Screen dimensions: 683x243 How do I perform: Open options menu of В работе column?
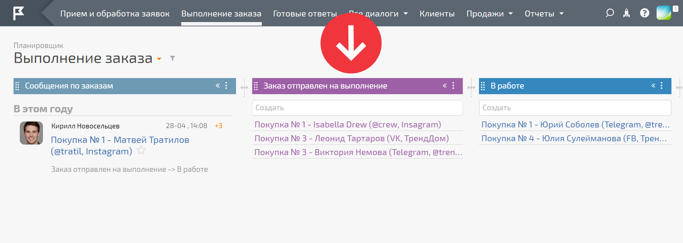[662, 86]
